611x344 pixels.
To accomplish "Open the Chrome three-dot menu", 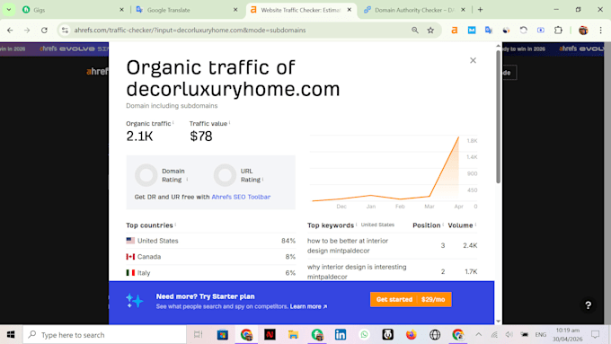I will point(600,30).
